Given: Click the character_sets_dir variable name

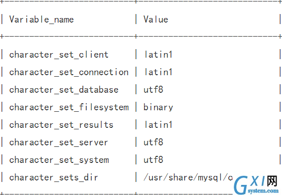Looking at the screenshot, I should 54,177.
